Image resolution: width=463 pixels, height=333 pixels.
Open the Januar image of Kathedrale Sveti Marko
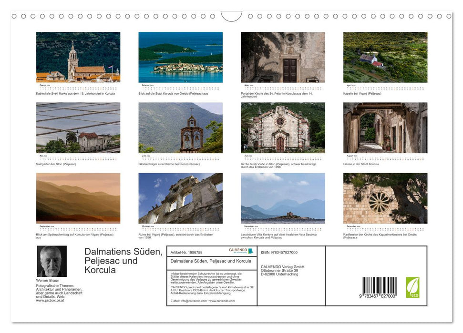[x=77, y=57]
